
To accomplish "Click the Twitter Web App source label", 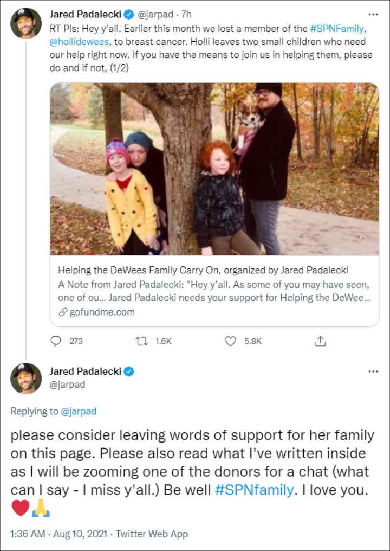I will (x=153, y=534).
